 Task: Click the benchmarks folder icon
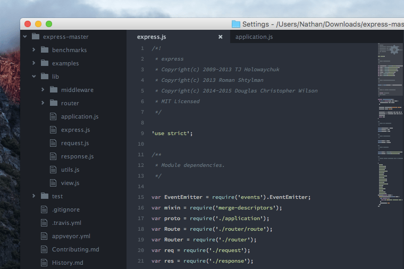pos(45,49)
